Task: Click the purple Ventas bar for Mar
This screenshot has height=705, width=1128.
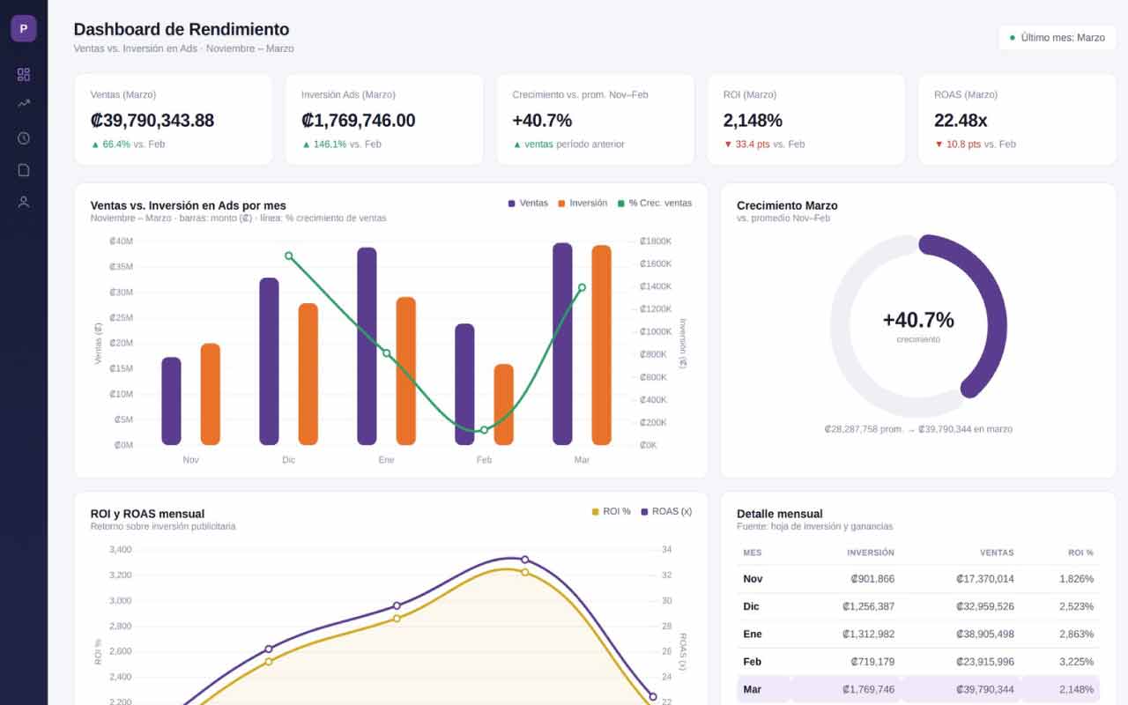Action: coord(562,344)
